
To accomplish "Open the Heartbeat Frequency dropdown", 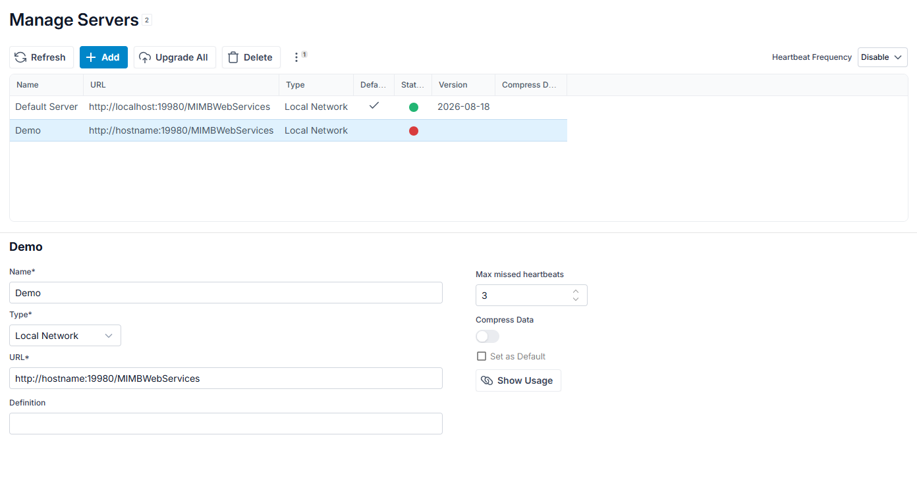I will [883, 57].
